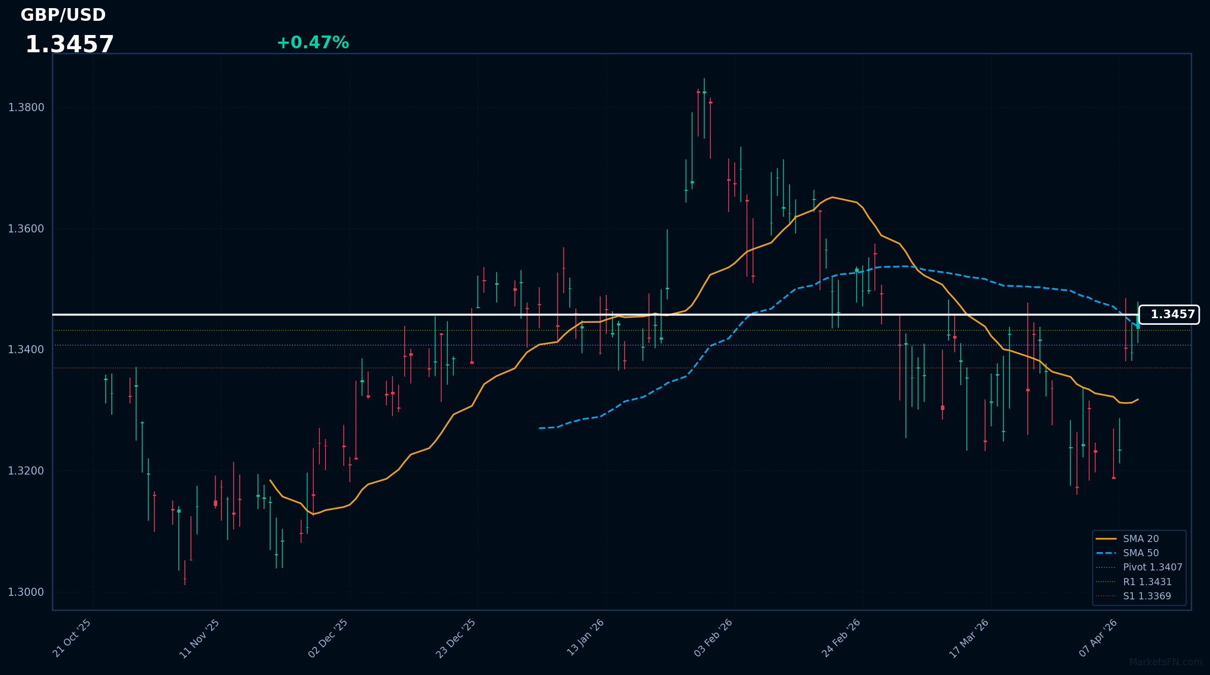Image resolution: width=1210 pixels, height=675 pixels.
Task: Click the 07 Apr '26 date label
Action: [x=1098, y=638]
